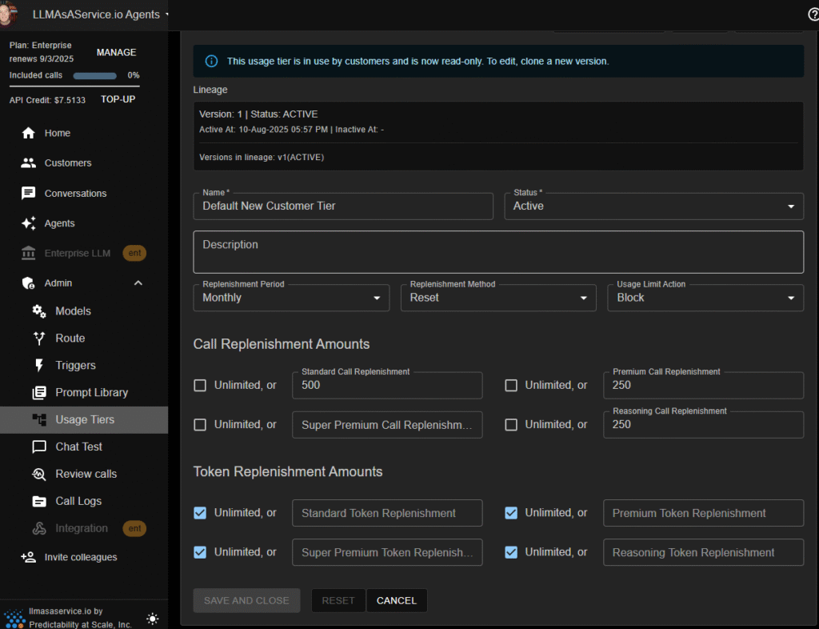
Task: Open the Replenishment Period dropdown
Action: pyautogui.click(x=291, y=298)
